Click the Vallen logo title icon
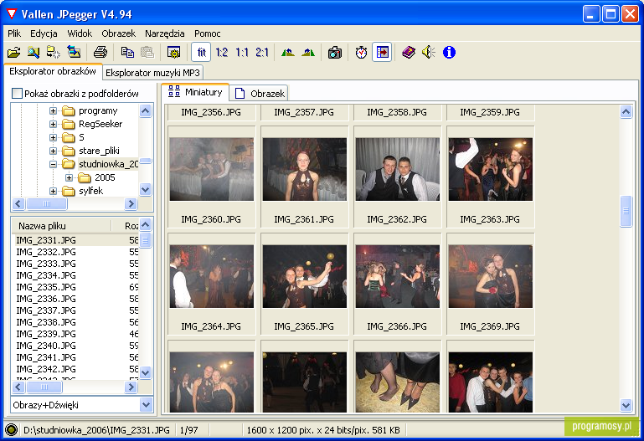 pyautogui.click(x=12, y=14)
